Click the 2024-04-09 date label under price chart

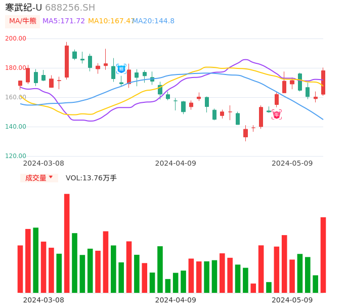176,163
